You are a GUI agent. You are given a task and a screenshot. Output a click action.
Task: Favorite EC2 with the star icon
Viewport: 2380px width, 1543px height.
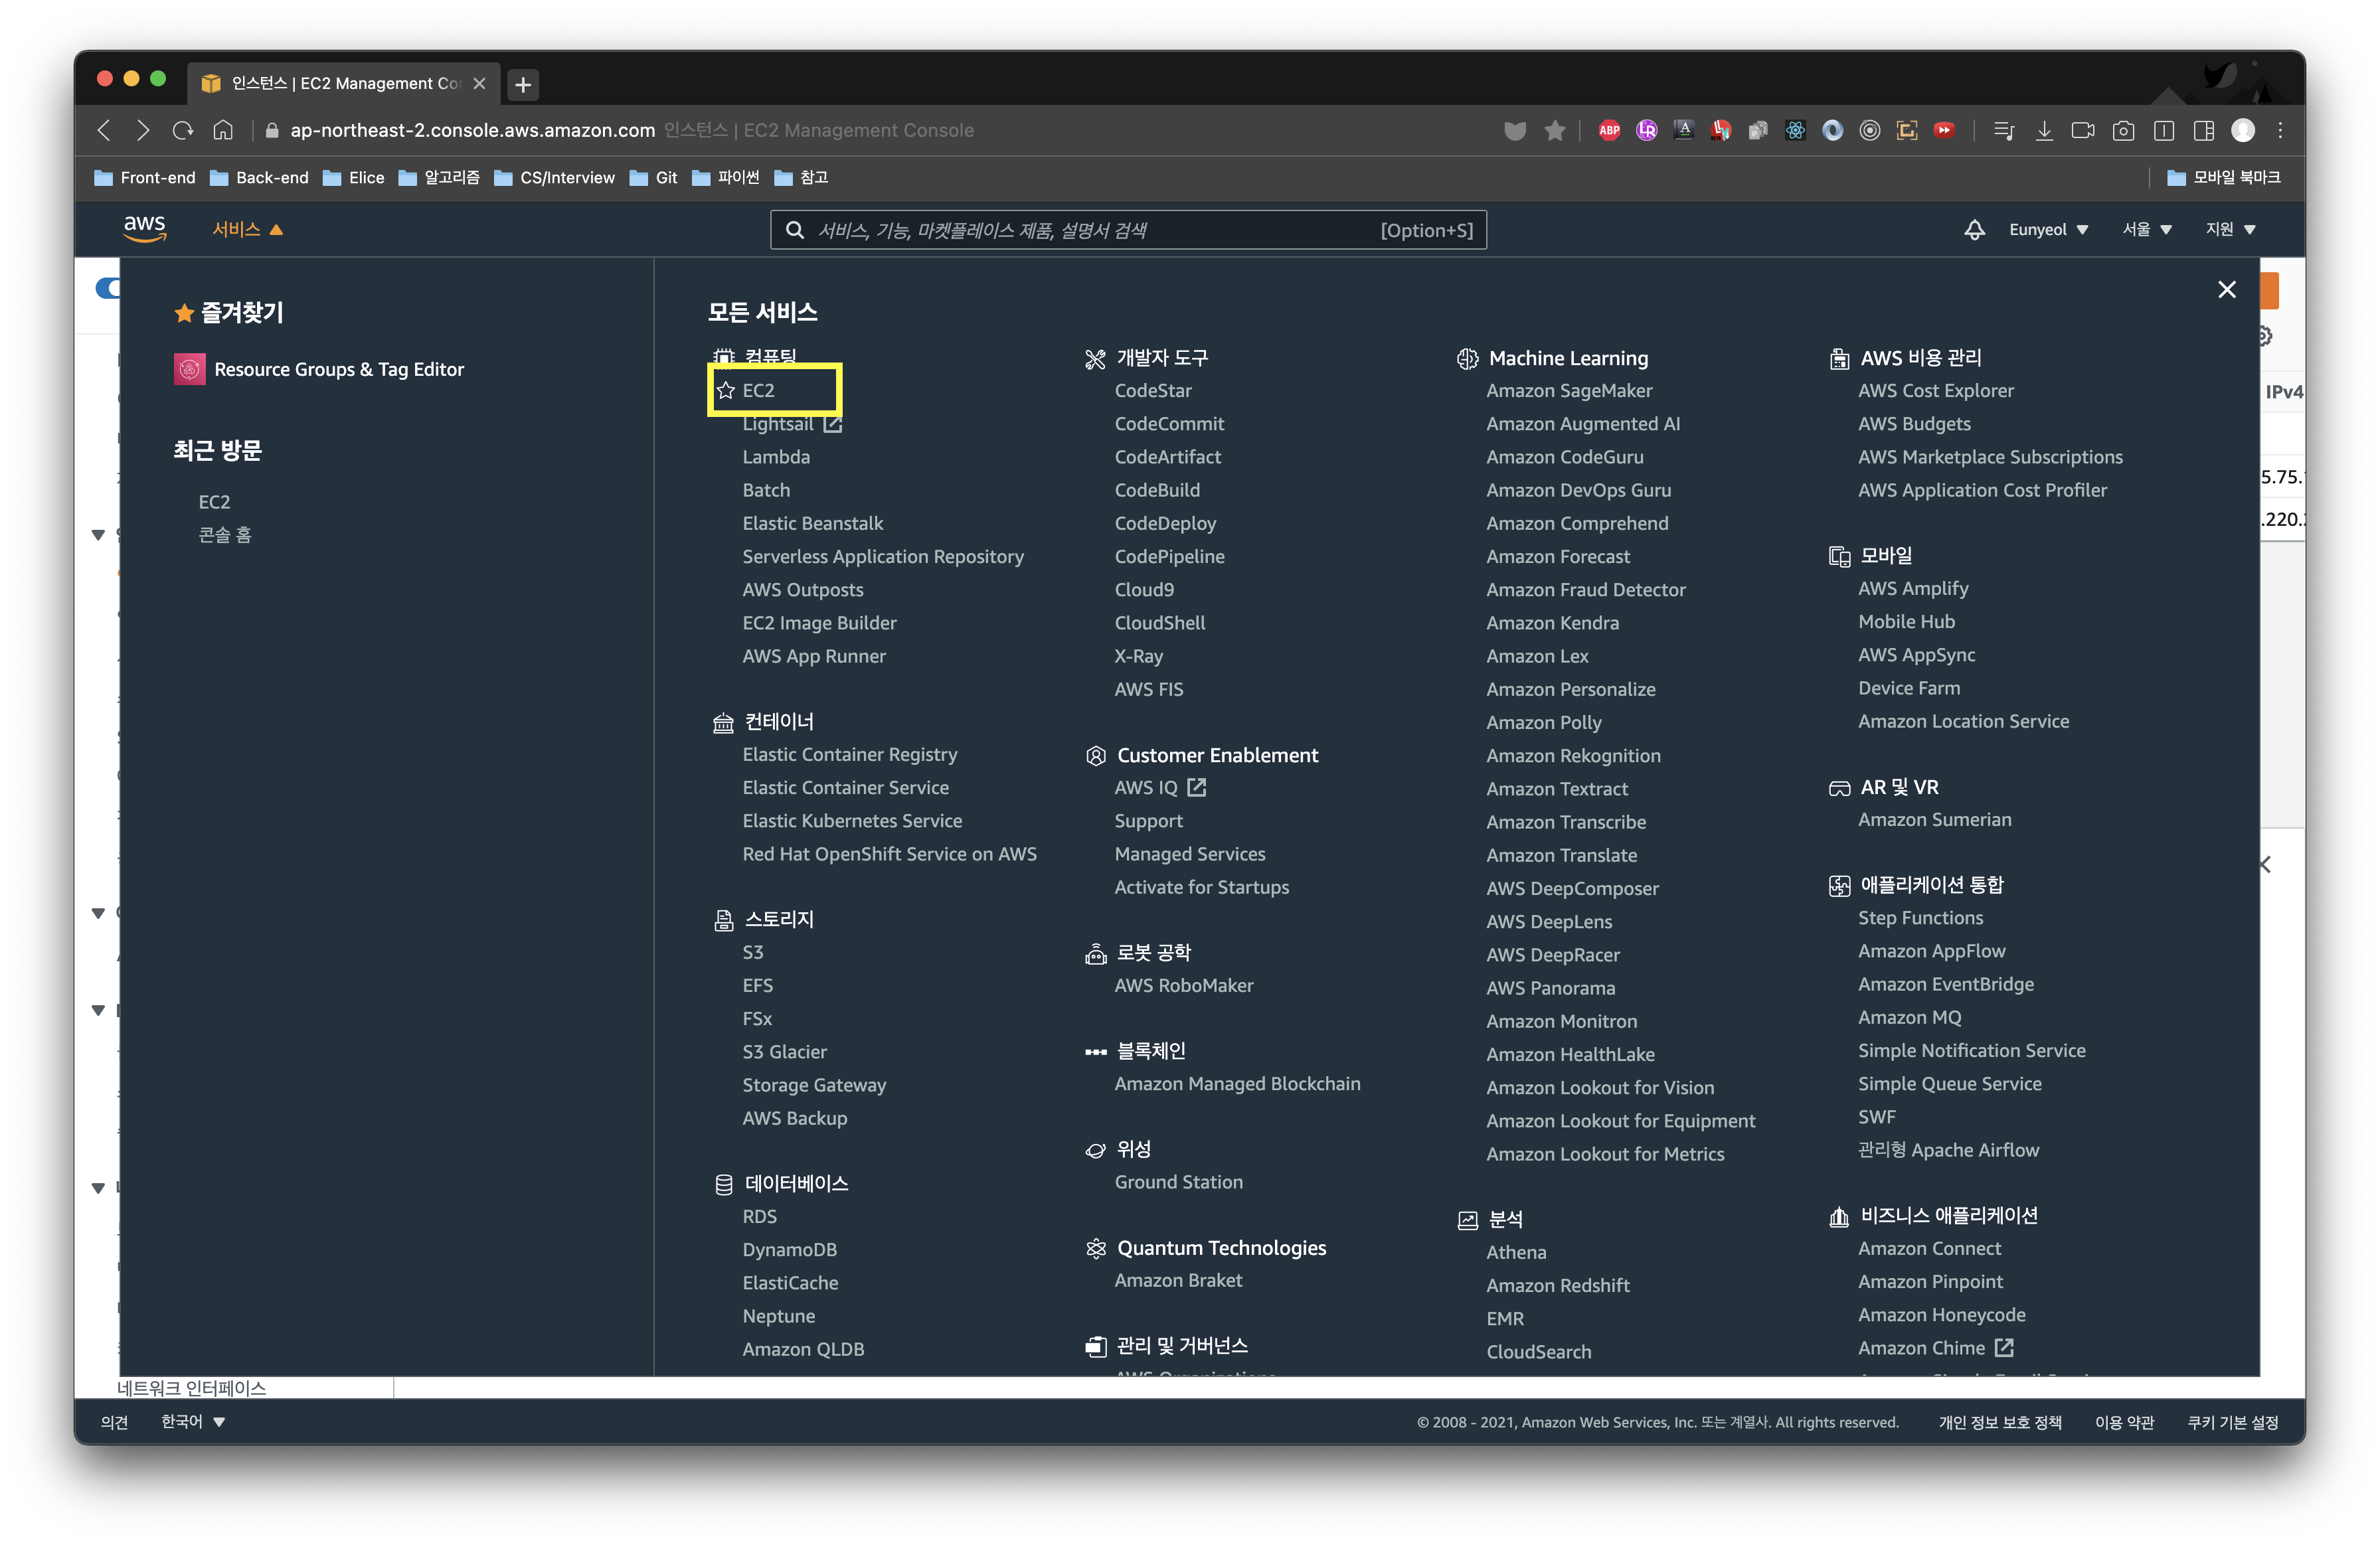coord(726,390)
